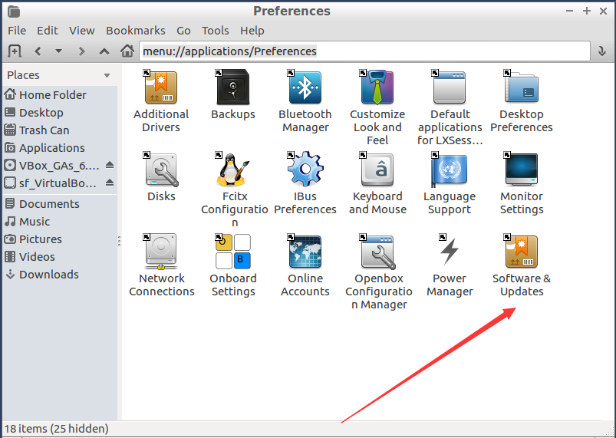Open the Backups safe icon

tap(233, 87)
